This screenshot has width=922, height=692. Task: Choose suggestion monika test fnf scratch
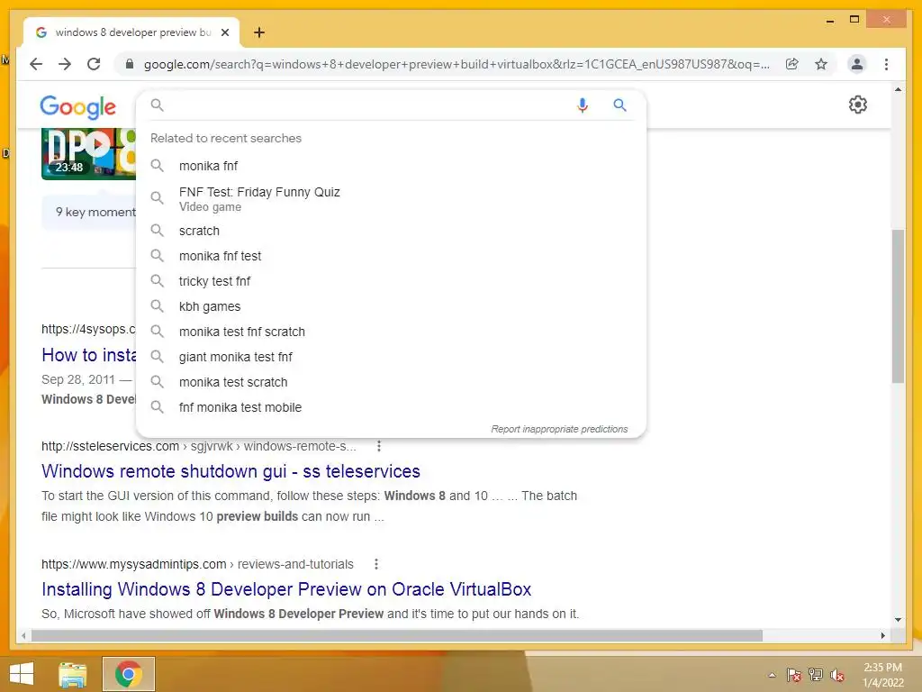tap(391, 332)
